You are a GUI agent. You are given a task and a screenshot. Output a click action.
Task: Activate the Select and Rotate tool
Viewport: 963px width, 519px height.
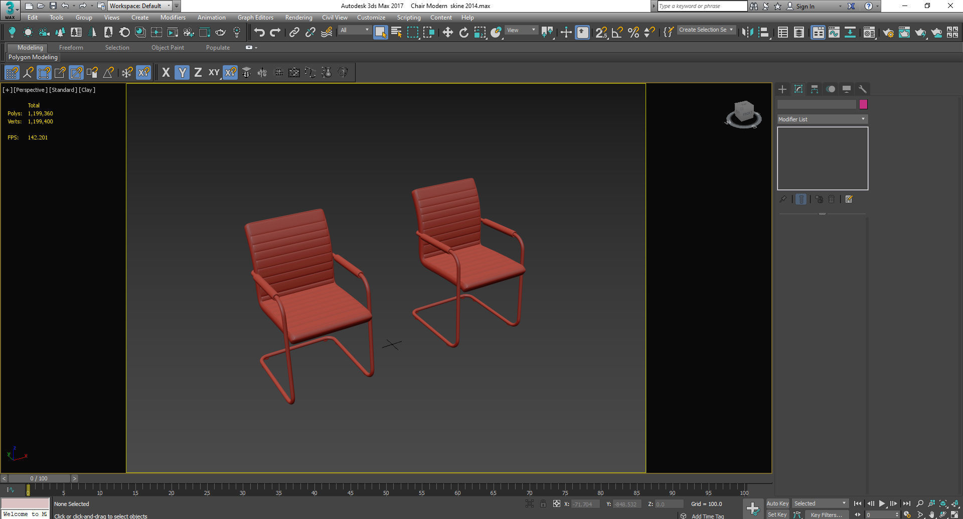(464, 33)
